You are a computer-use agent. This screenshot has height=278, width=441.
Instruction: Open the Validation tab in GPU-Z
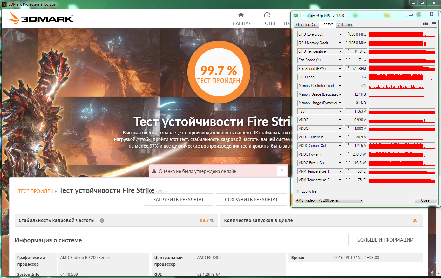point(344,25)
